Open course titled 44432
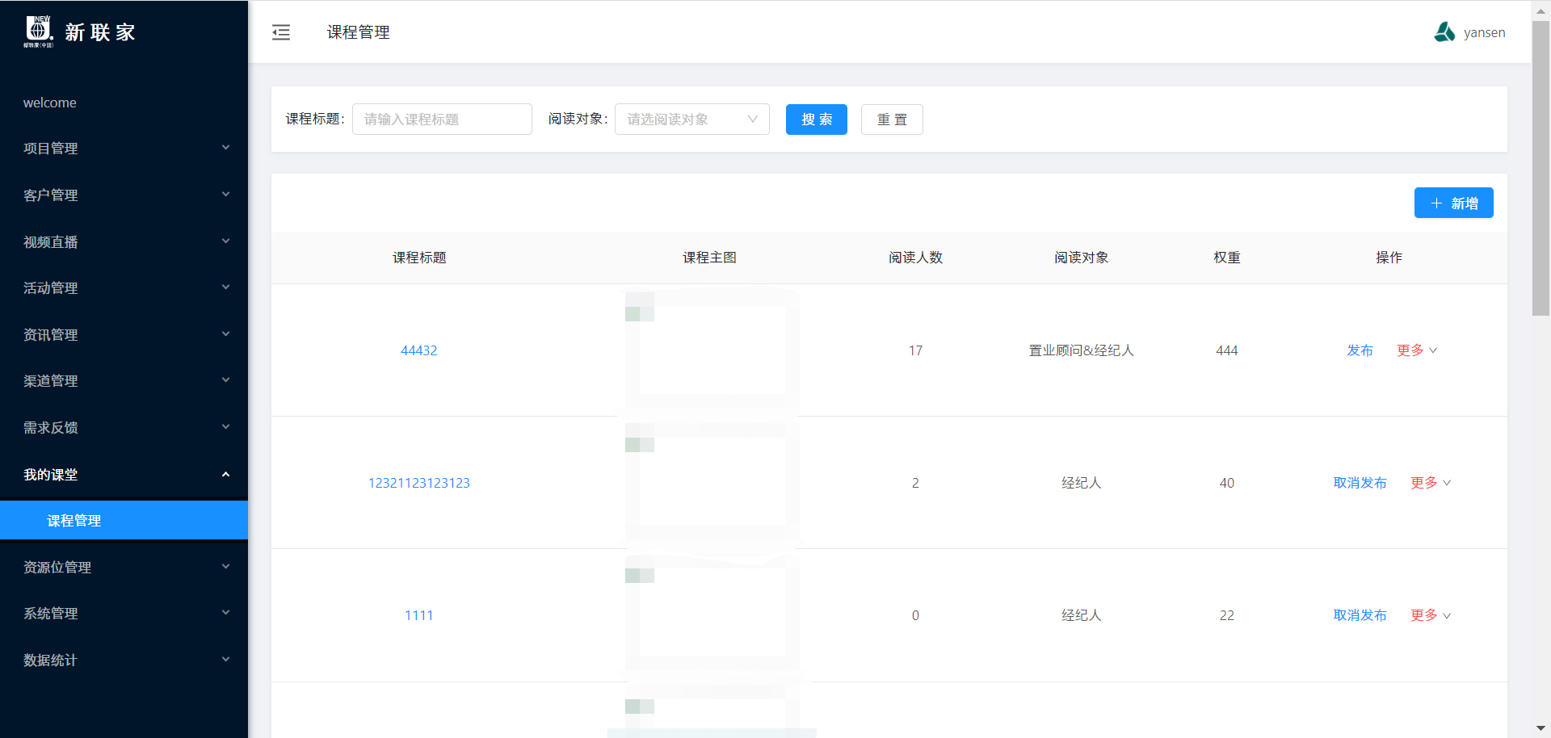The image size is (1551, 738). [419, 350]
